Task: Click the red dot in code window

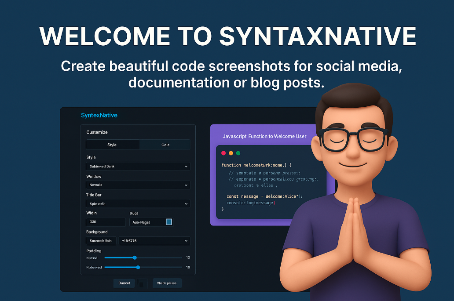Action: click(223, 153)
